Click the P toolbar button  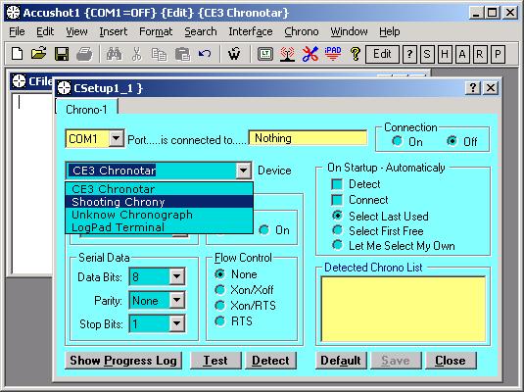(x=498, y=54)
